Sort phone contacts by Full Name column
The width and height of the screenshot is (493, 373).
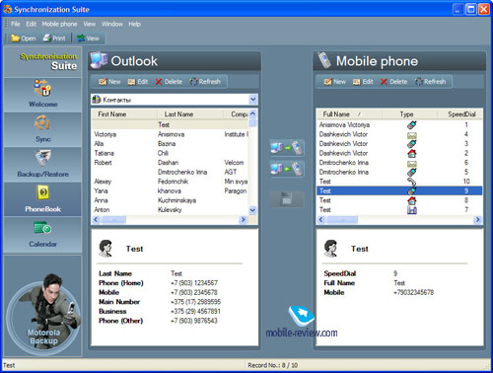coord(349,114)
